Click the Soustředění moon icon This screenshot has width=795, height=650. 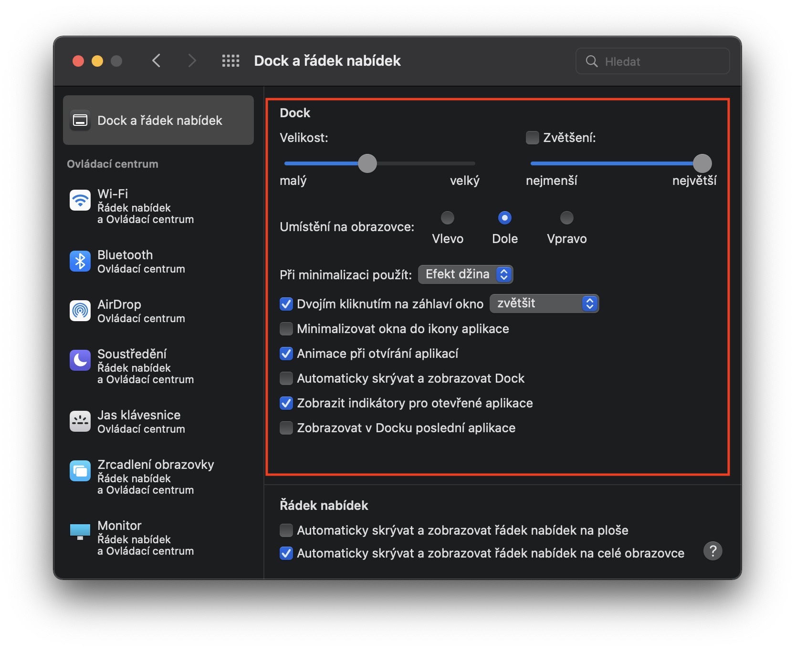[x=80, y=360]
